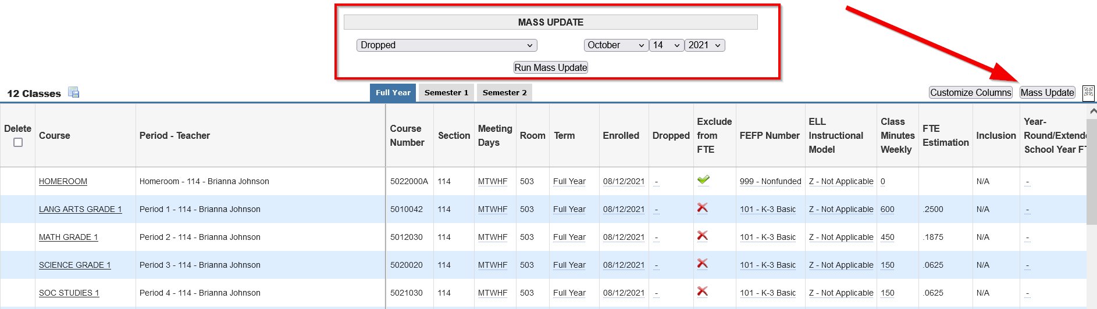This screenshot has height=309, width=1097.
Task: Click the vertical scrollbar up arrow
Action: tap(1092, 111)
